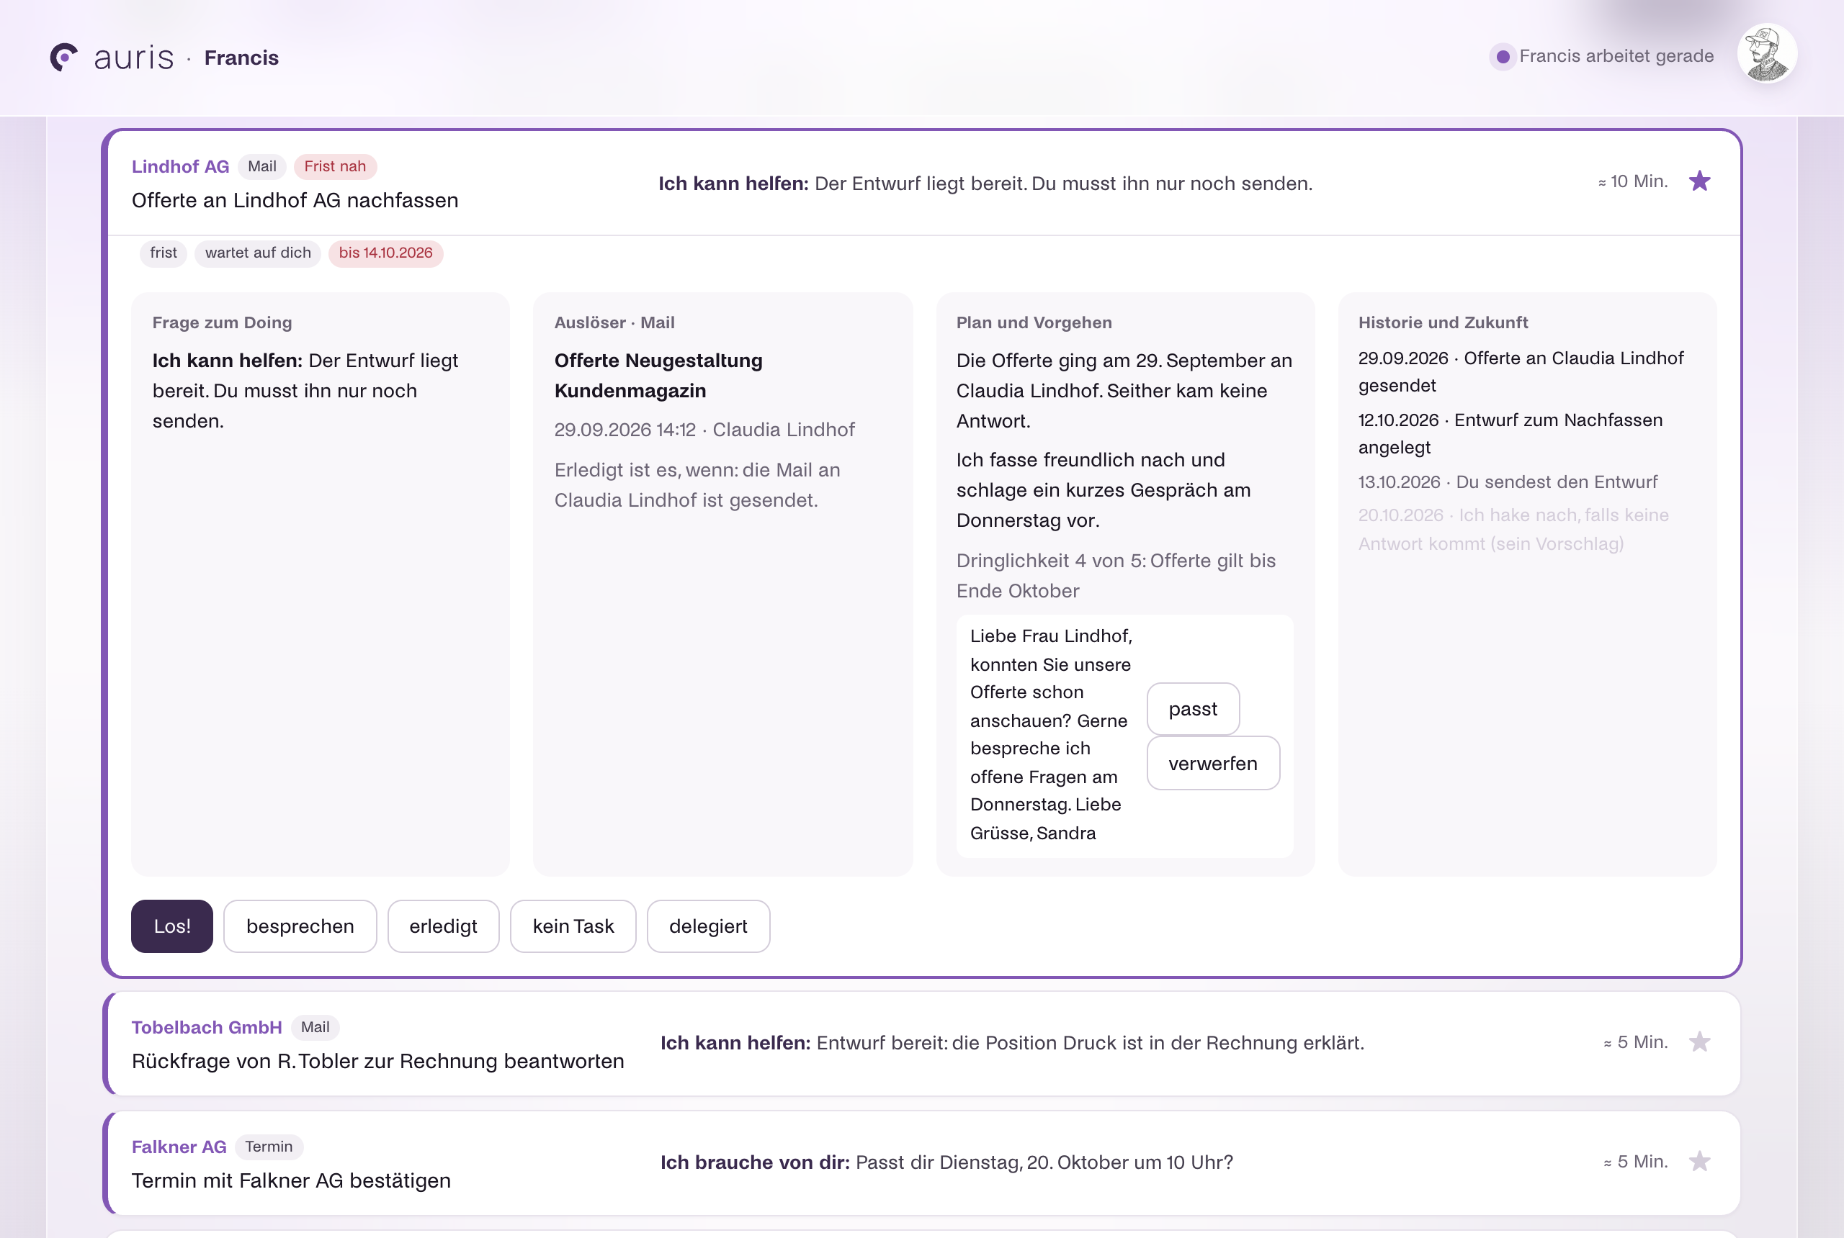The image size is (1844, 1238).
Task: Click the Liebe Frau Lindhof draft text
Action: tap(1052, 734)
